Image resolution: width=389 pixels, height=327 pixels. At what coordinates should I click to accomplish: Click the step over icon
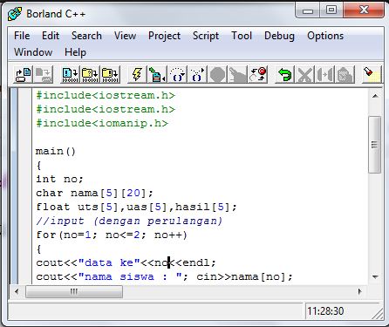[x=177, y=75]
